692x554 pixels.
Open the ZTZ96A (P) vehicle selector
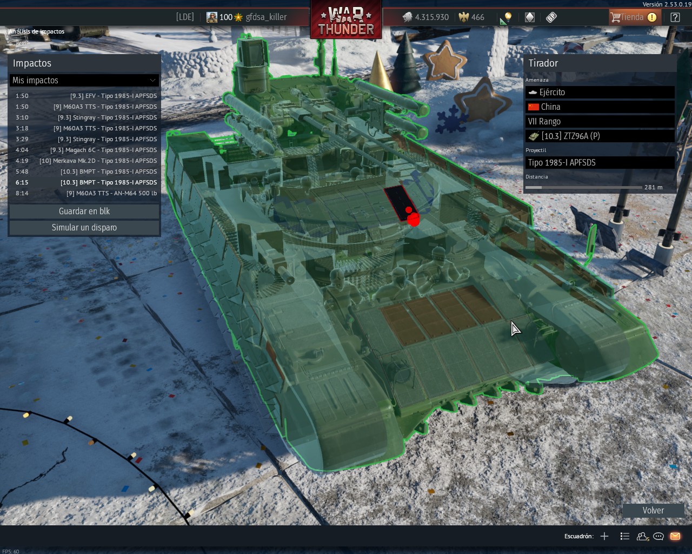click(x=600, y=136)
